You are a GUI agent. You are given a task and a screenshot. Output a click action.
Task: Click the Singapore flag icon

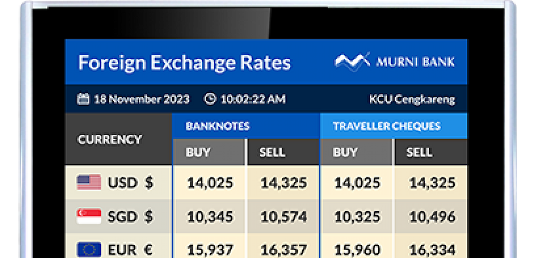pos(89,216)
